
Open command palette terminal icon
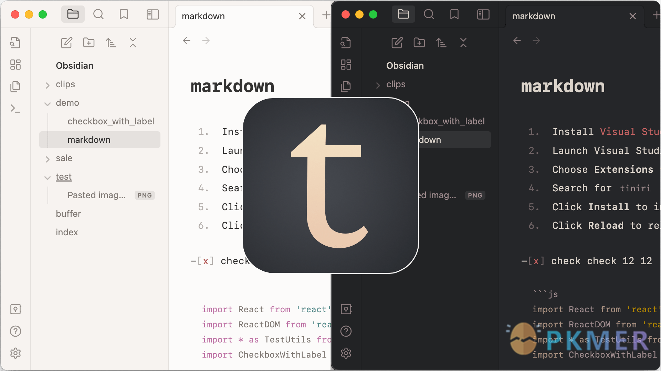(x=15, y=109)
